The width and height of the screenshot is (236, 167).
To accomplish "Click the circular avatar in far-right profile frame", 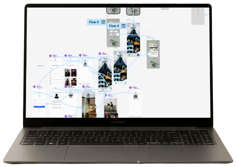I will pos(135,96).
